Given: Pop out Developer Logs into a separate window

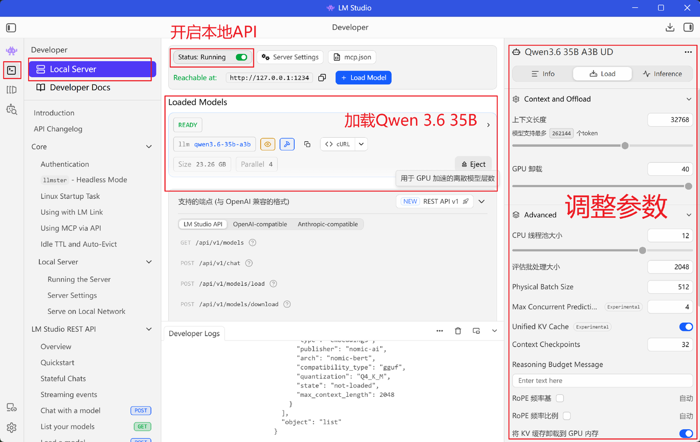Looking at the screenshot, I should pyautogui.click(x=476, y=331).
